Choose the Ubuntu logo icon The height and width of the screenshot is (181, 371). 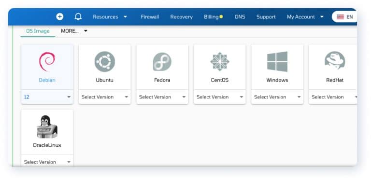(x=104, y=62)
